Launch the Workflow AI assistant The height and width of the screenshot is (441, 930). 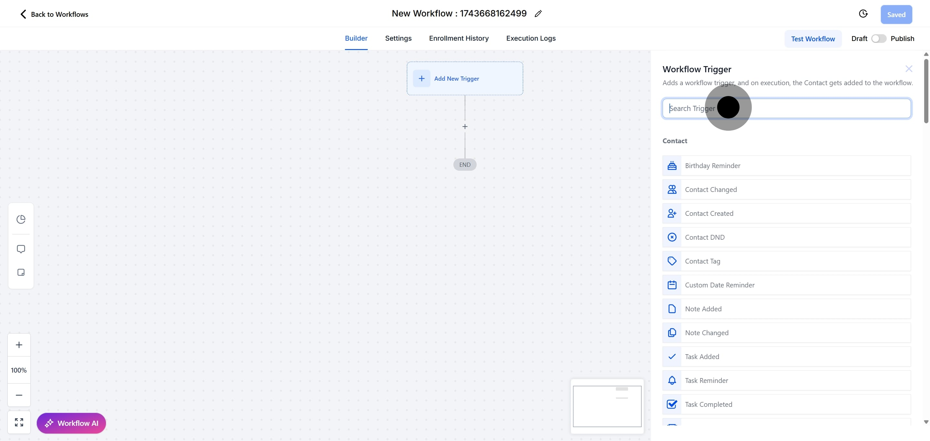(71, 423)
